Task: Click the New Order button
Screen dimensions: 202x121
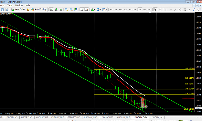Action: (x=18, y=10)
